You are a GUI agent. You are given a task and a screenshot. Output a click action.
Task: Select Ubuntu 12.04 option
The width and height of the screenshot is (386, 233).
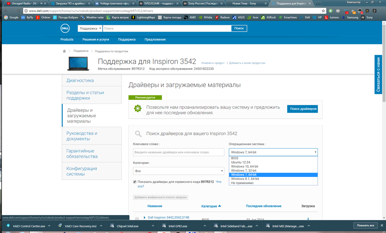click(273, 162)
